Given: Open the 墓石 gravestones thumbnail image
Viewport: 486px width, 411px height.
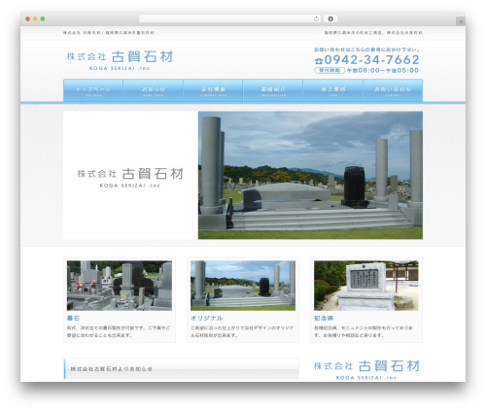Looking at the screenshot, I should [x=120, y=286].
